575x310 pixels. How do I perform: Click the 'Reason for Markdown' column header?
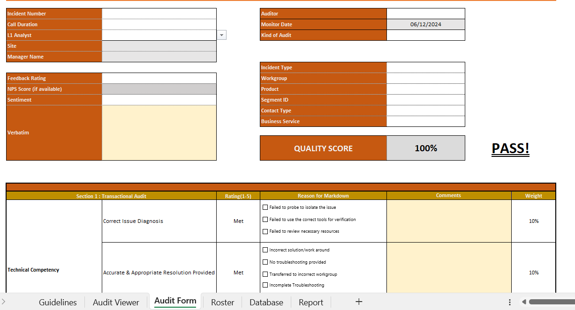323,196
